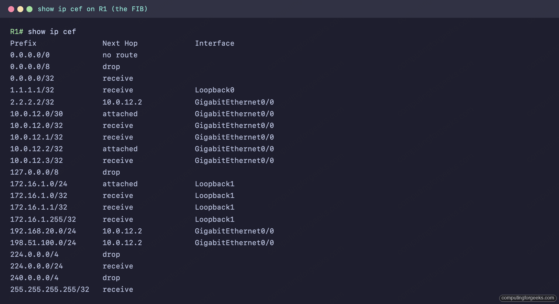This screenshot has width=559, height=304.
Task: Click the green maximize window dot
Action: click(29, 9)
